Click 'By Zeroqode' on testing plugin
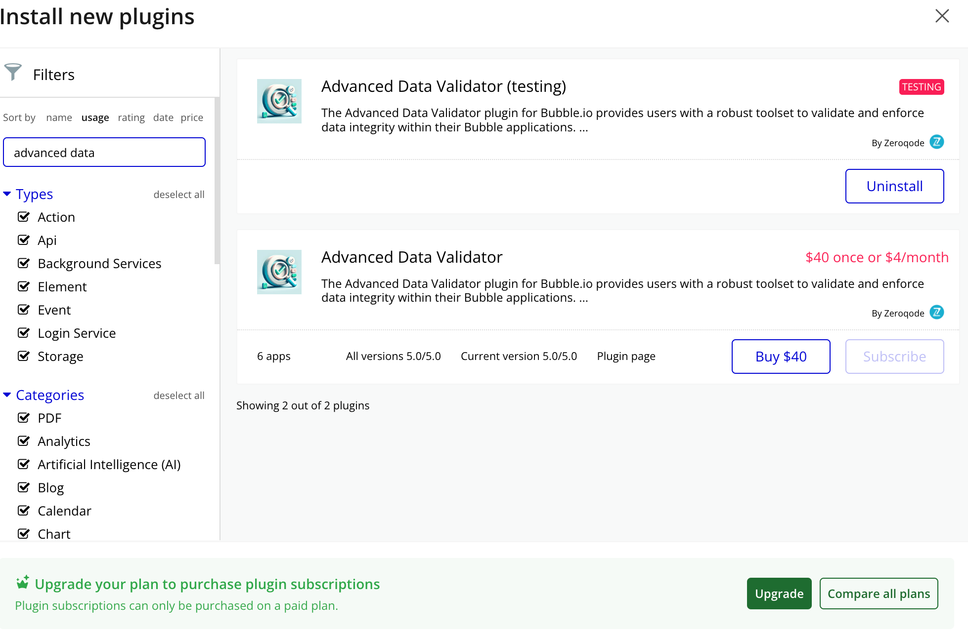 [898, 143]
